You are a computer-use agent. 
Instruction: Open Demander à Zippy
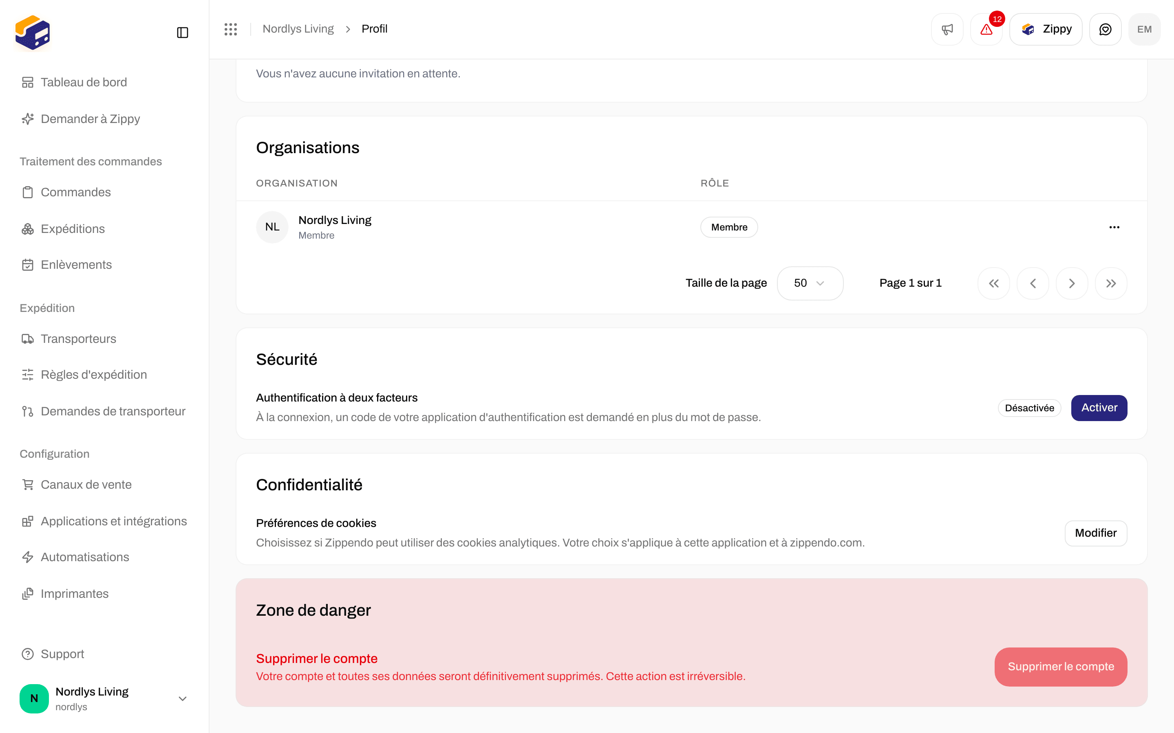pos(104,119)
